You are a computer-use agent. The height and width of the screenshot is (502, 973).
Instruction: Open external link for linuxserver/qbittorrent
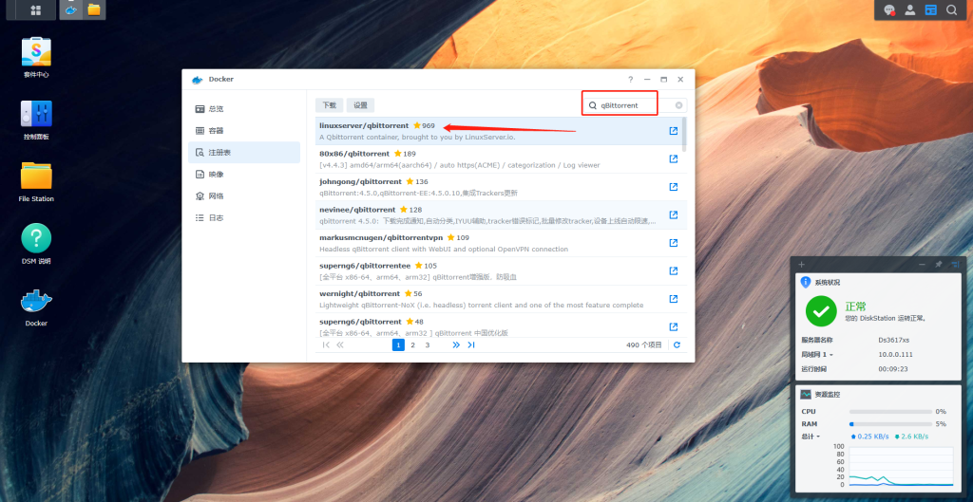(674, 131)
